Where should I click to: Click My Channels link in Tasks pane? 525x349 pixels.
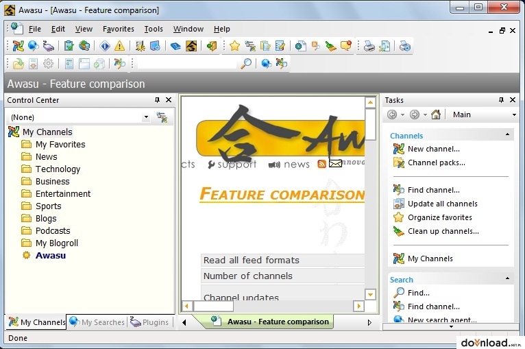[x=430, y=259]
